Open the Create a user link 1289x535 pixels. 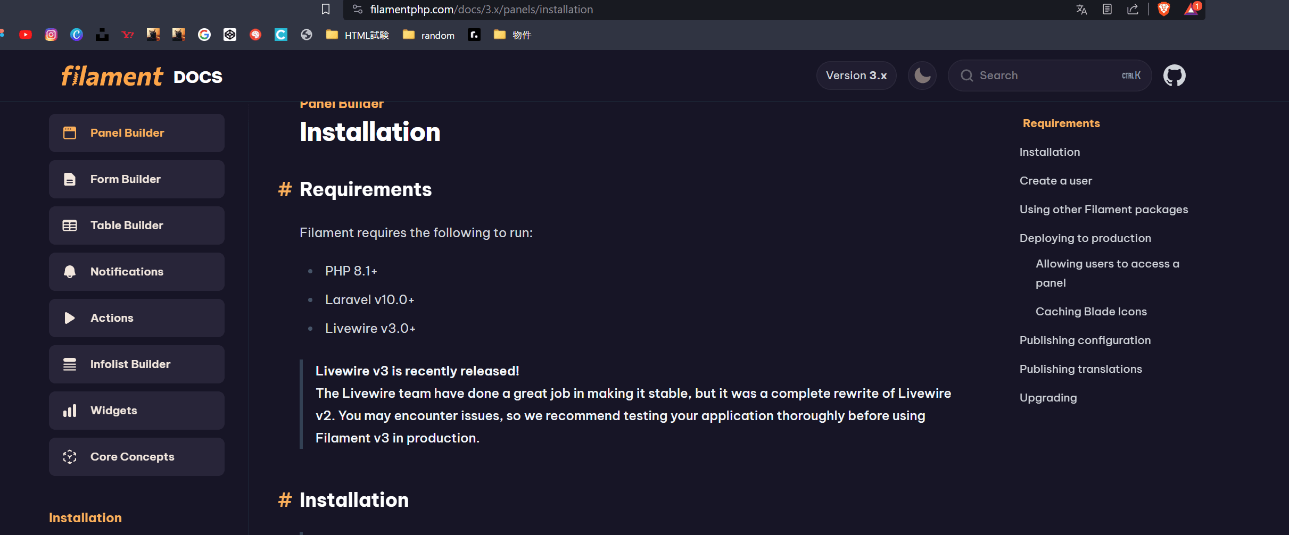1055,180
